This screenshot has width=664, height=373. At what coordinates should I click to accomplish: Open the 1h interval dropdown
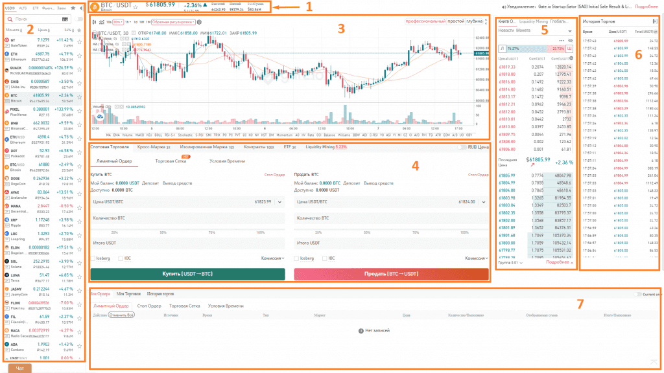(128, 22)
